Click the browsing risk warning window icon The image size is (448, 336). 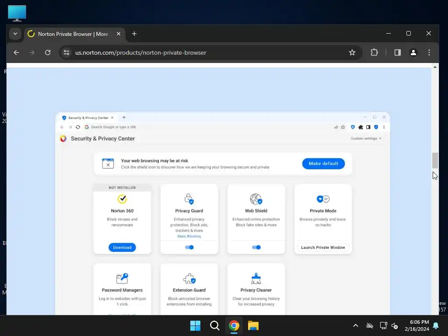click(x=108, y=164)
